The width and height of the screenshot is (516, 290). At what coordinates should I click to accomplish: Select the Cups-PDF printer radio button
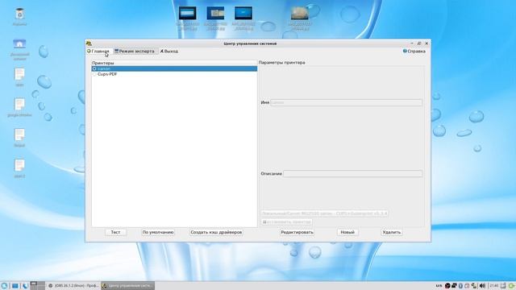pos(94,74)
